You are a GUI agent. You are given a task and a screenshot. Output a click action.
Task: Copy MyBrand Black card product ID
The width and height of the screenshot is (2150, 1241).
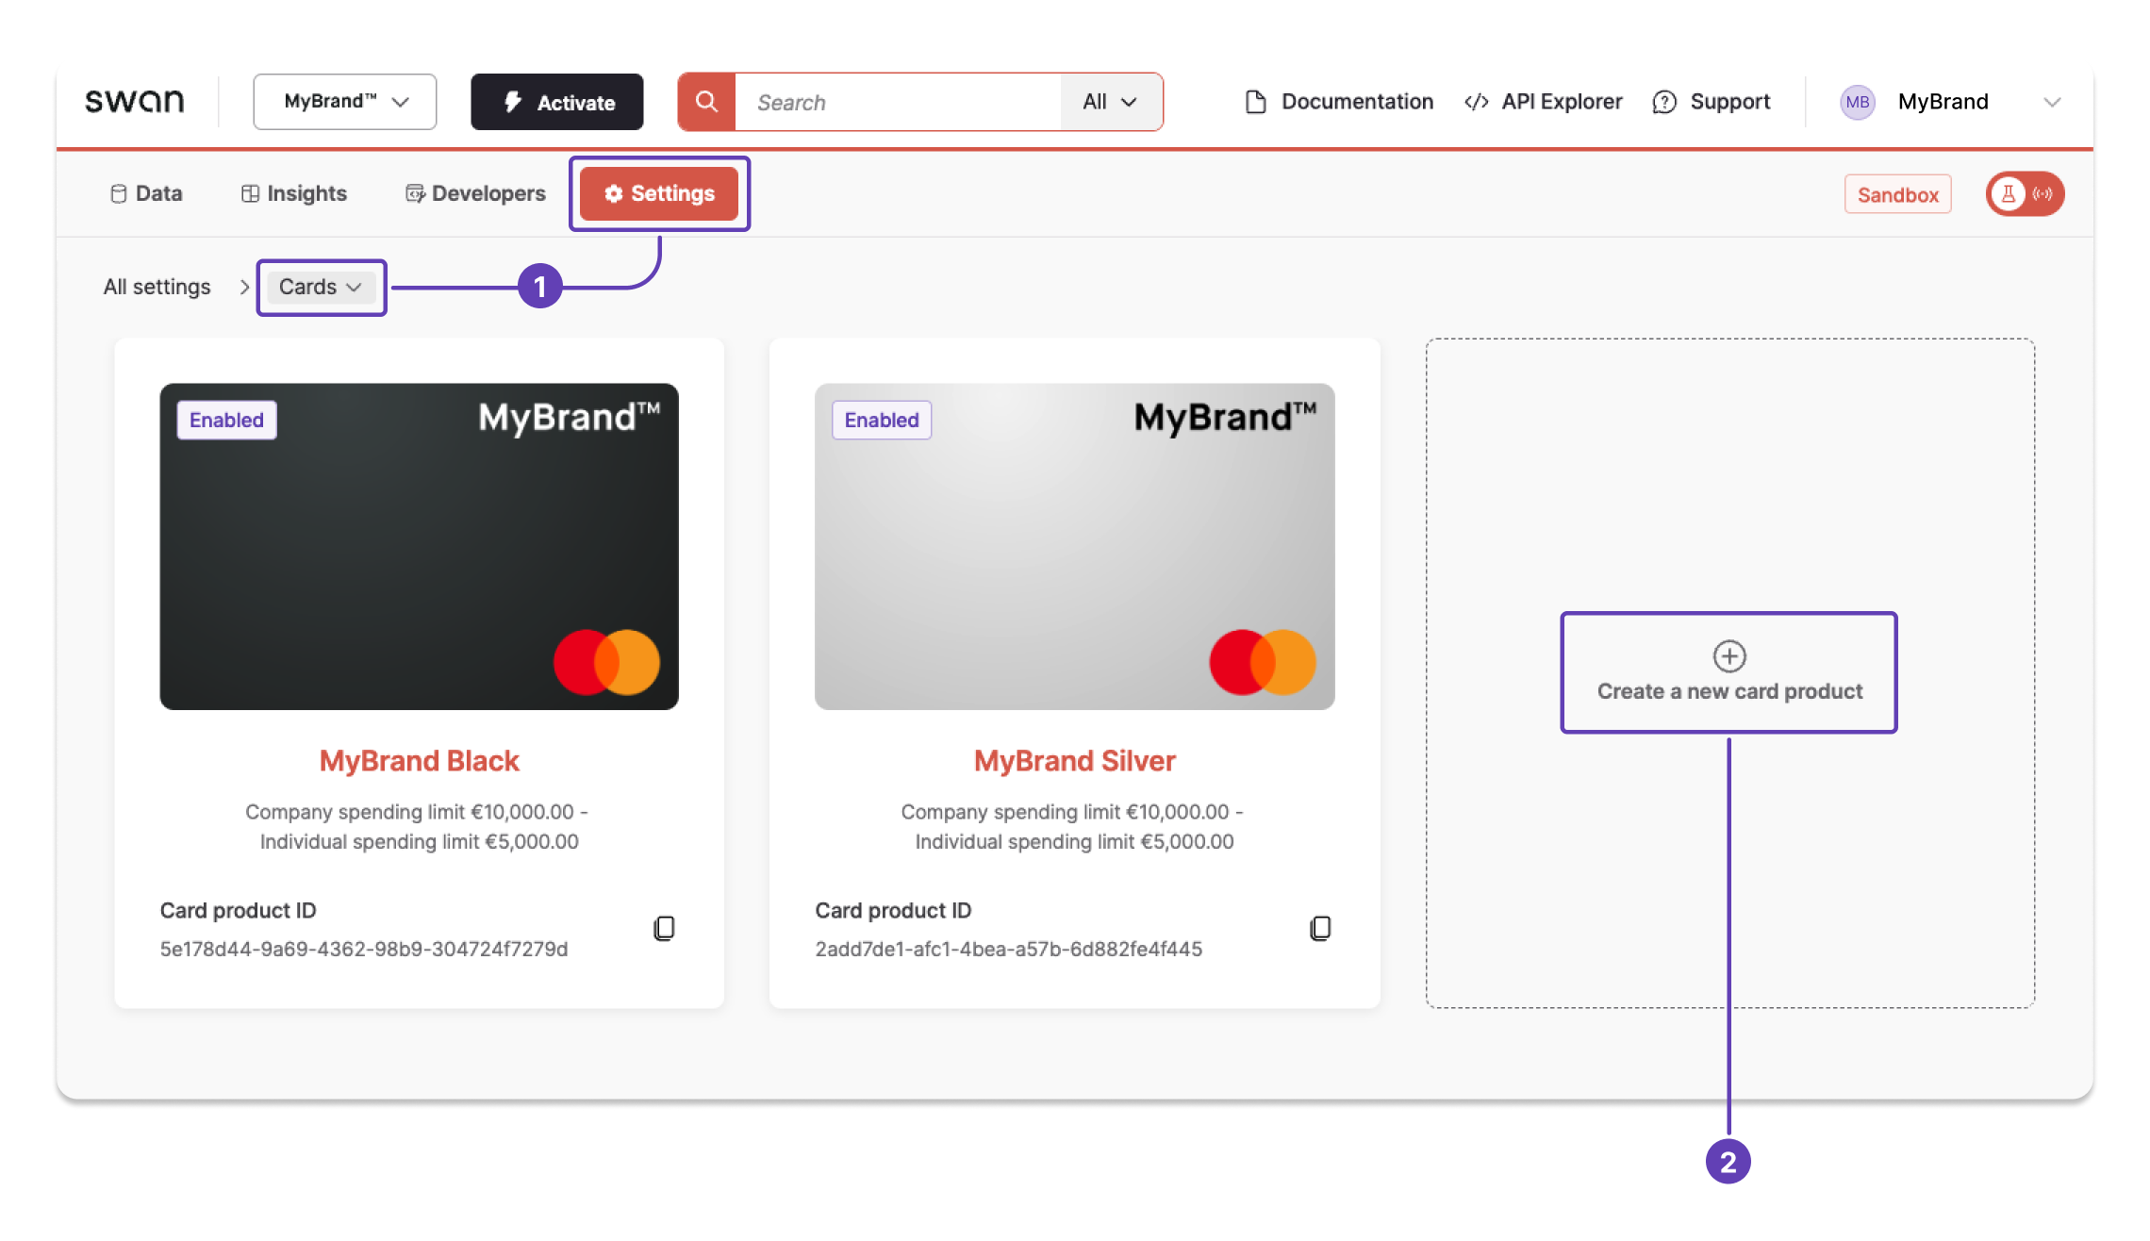[665, 928]
